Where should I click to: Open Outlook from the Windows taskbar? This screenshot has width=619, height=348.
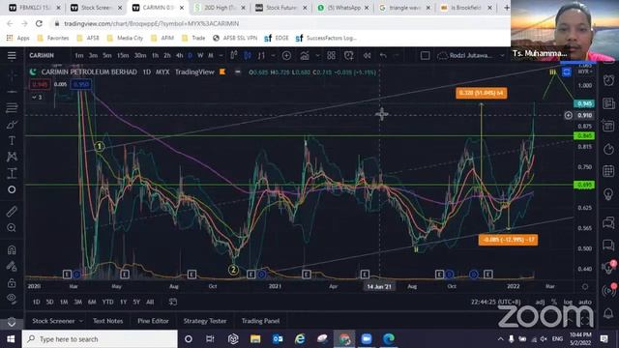tap(278, 339)
